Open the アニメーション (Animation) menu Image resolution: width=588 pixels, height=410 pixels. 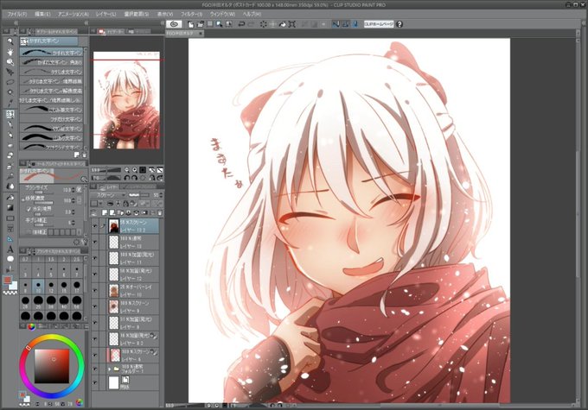pos(73,14)
